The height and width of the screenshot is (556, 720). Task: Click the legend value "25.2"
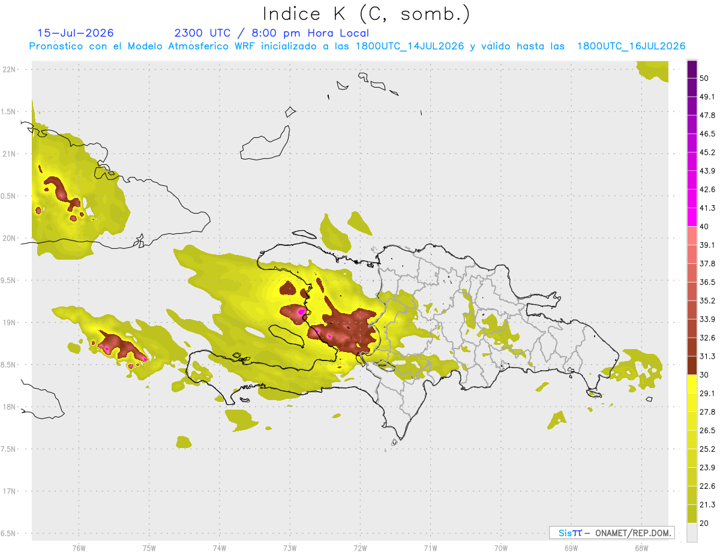click(x=707, y=449)
